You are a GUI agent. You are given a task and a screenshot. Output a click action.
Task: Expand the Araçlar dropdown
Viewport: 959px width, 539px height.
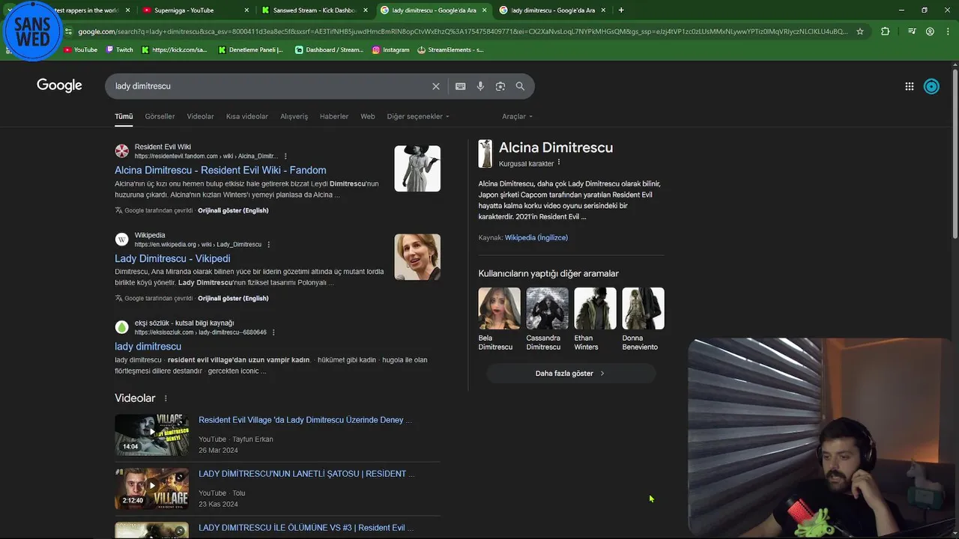tap(517, 116)
